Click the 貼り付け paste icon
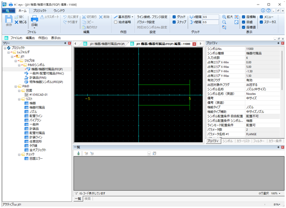Viewport: 286px width, 208px height. point(84,27)
